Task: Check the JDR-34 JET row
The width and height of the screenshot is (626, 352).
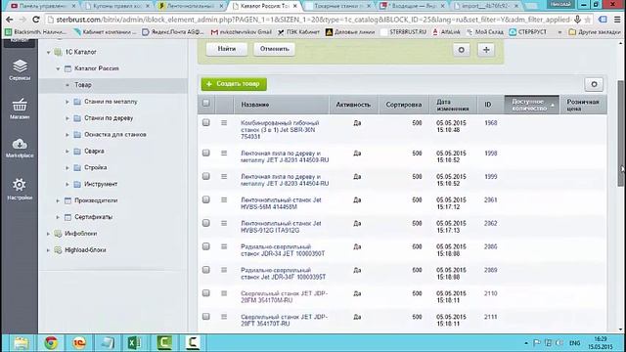Action: tap(206, 246)
